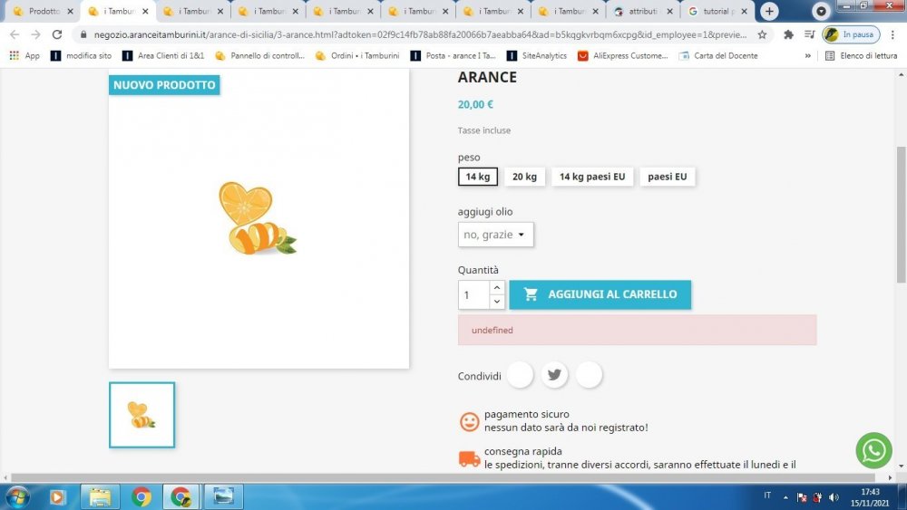This screenshot has height=510, width=907.
Task: Open 'modifica sito' bookmark
Action: pyautogui.click(x=81, y=55)
